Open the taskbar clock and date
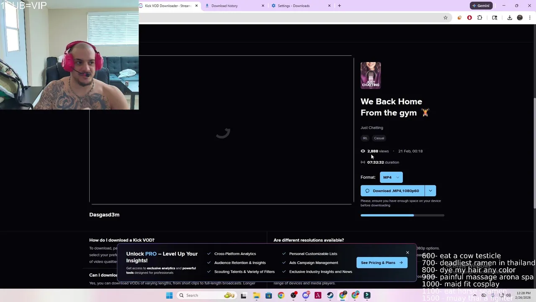The image size is (536, 302). pyautogui.click(x=523, y=295)
